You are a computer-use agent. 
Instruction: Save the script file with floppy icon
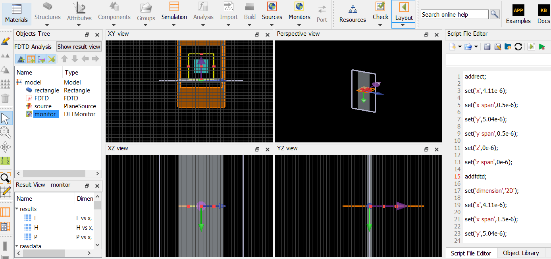coord(487,47)
